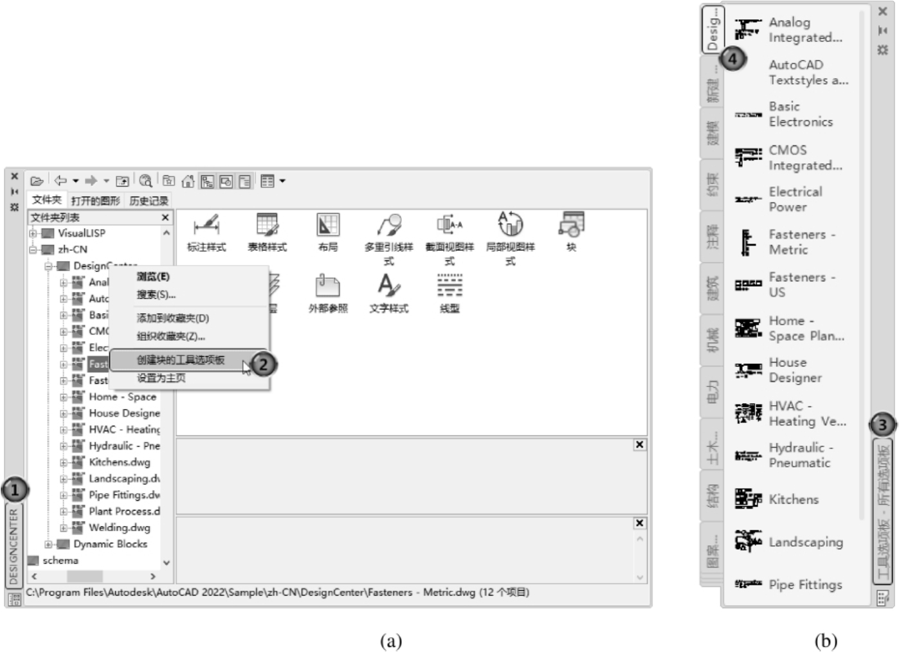Open the 布局 content icon
This screenshot has height=652, width=899.
coord(328,232)
